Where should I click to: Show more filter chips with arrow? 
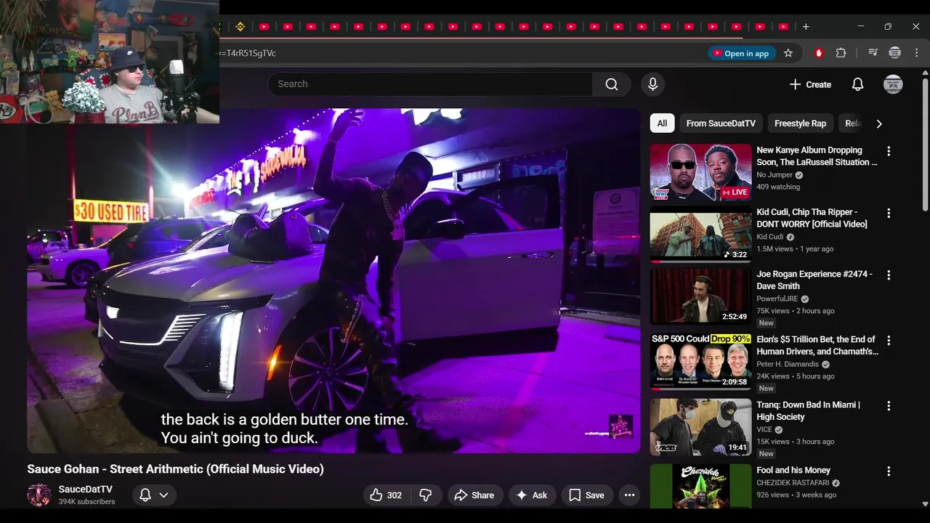879,123
